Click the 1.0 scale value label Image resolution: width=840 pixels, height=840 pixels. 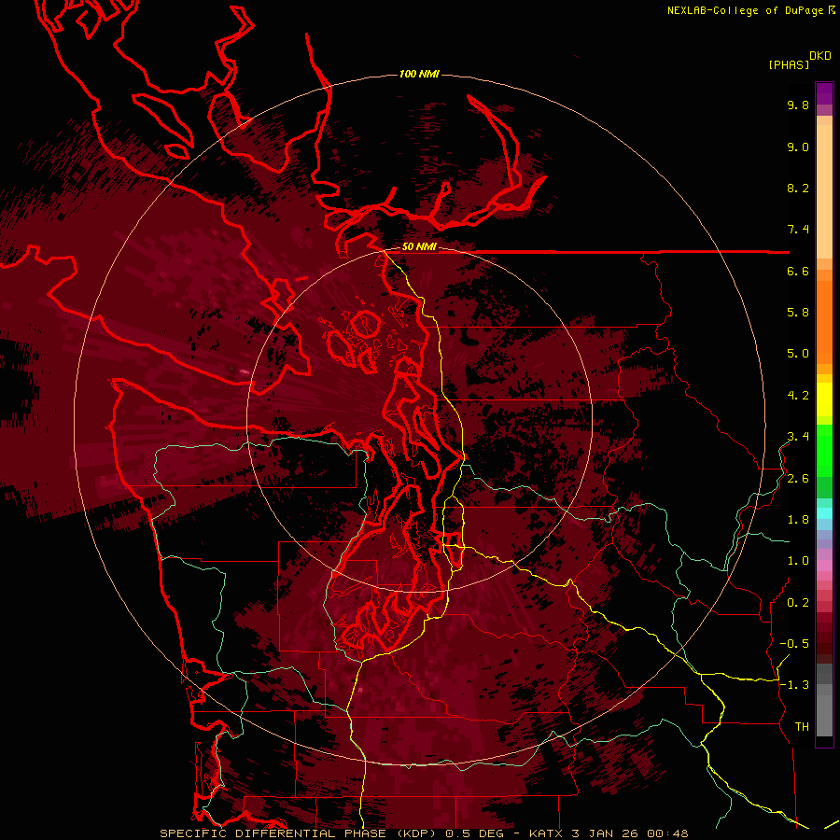tap(798, 561)
